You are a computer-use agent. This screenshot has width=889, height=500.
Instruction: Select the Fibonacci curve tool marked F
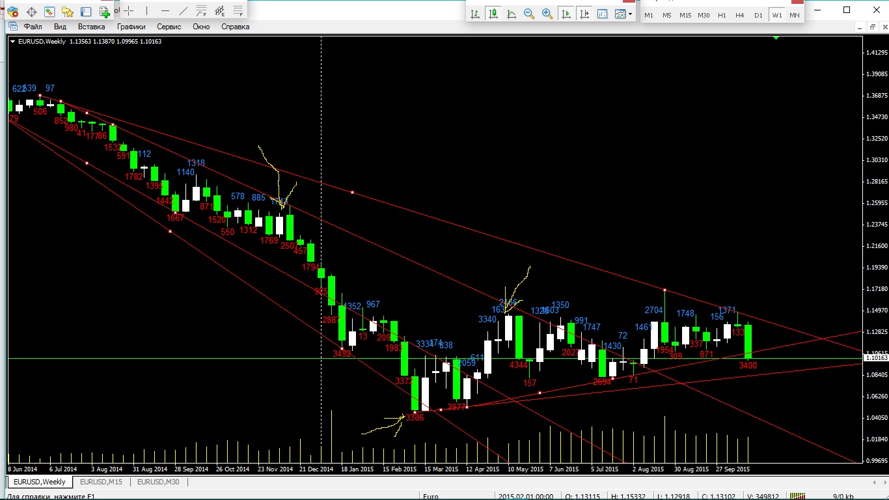(202, 10)
